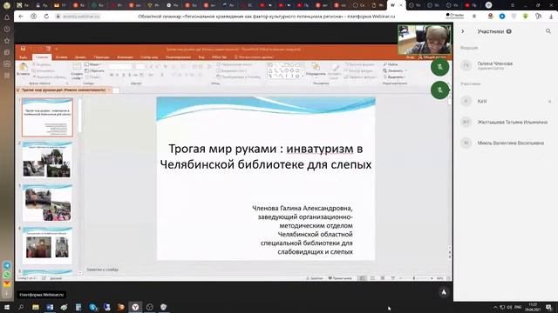
Task: Switch to Normal view icon in status bar
Action: coord(362,278)
